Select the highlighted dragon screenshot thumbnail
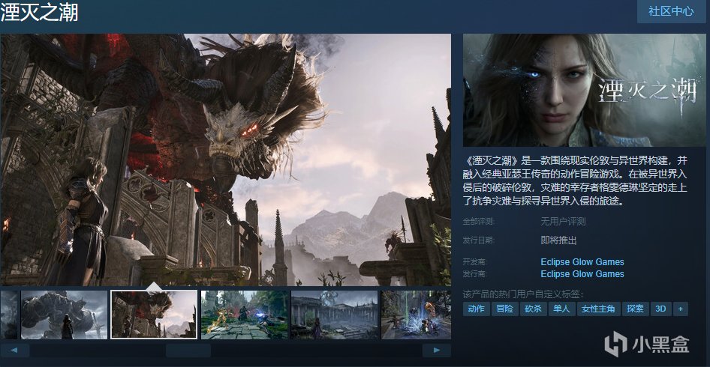 point(154,315)
